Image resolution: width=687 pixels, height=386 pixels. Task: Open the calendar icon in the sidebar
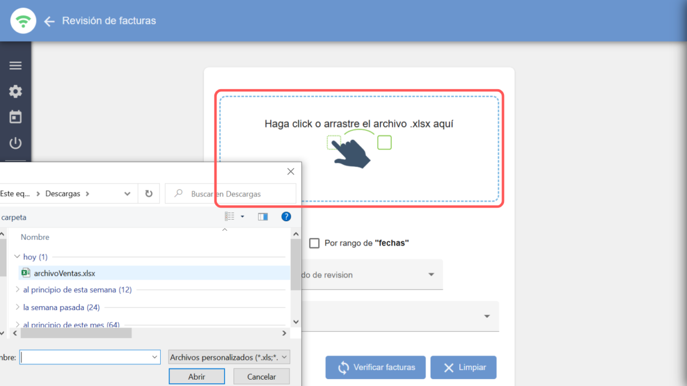[x=15, y=117]
